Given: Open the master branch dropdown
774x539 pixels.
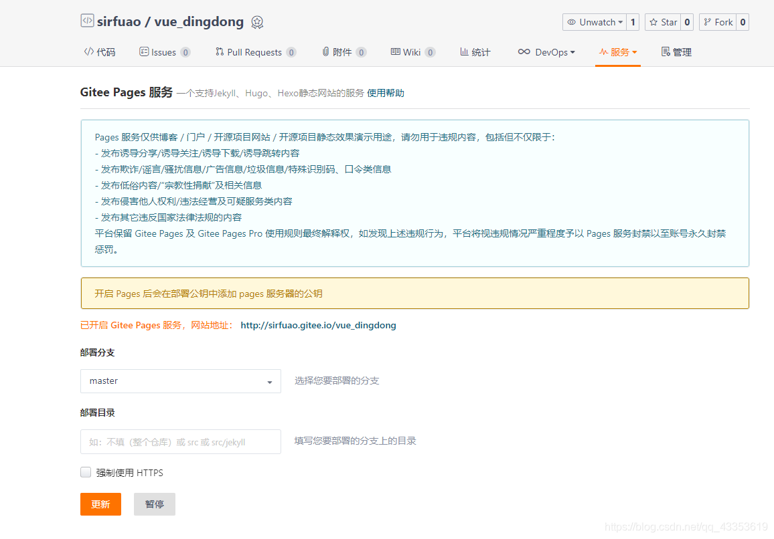Looking at the screenshot, I should pyautogui.click(x=181, y=381).
